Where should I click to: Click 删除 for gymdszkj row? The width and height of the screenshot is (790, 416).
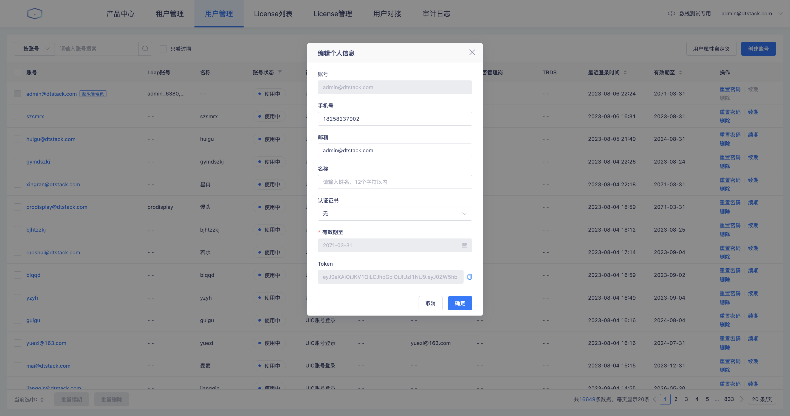[x=725, y=166]
